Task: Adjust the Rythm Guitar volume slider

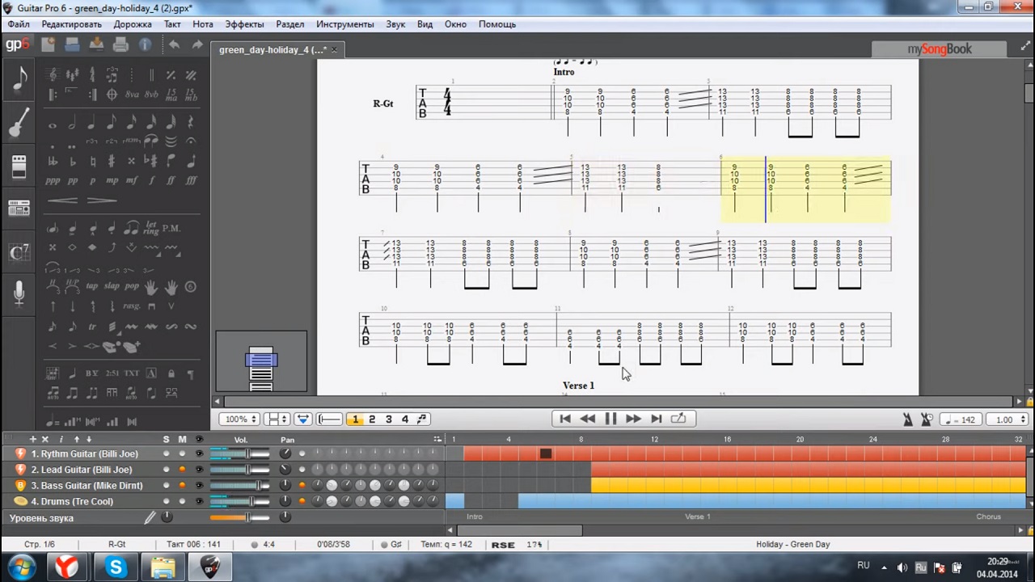Action: (x=247, y=453)
